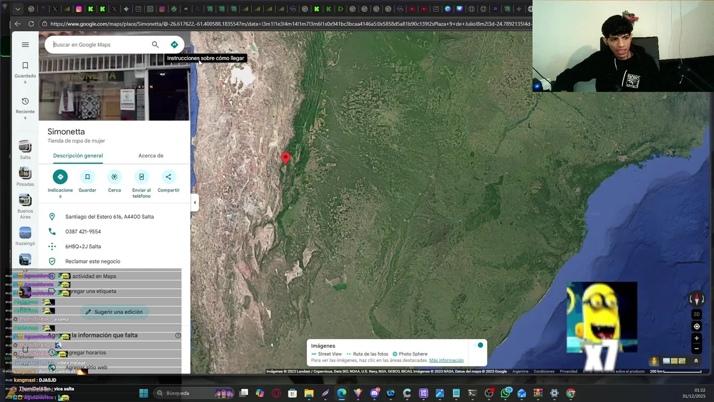Image resolution: width=714 pixels, height=402 pixels.
Task: Click Enviar al teléfono button
Action: pyautogui.click(x=141, y=177)
